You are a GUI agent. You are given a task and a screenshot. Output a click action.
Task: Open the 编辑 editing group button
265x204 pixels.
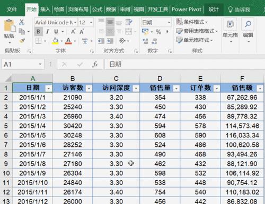(248, 31)
